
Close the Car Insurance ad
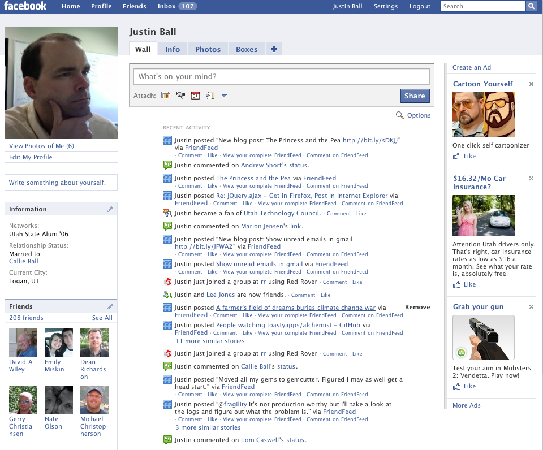pyautogui.click(x=531, y=178)
